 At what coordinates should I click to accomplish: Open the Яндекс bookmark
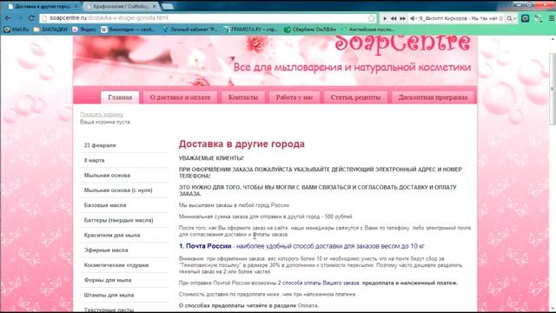[x=84, y=30]
